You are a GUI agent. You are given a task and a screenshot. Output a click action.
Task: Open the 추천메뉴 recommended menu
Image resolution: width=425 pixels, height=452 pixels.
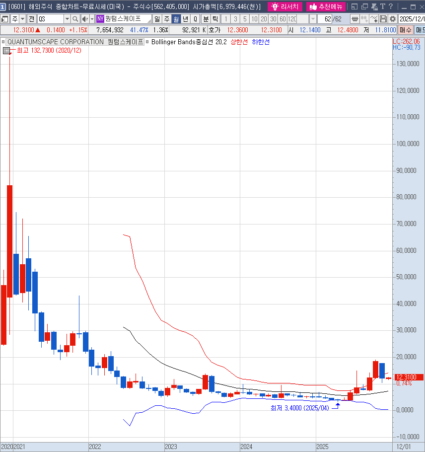(326, 6)
